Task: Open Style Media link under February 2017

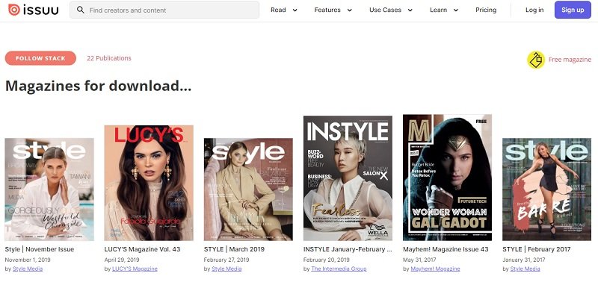Action: [x=525, y=269]
